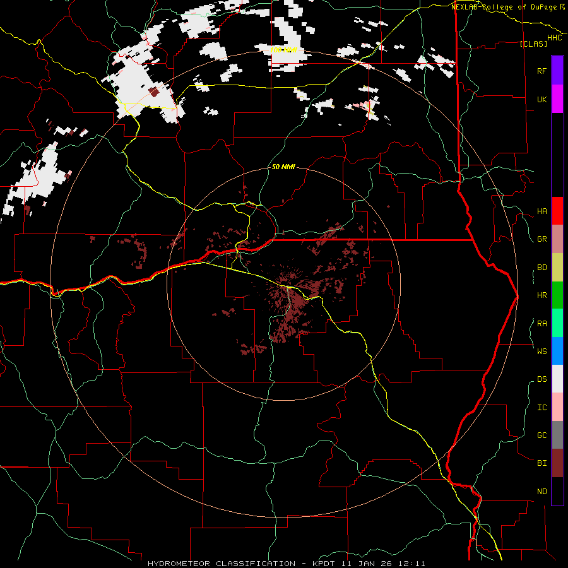
Task: Click the brown square inside the northwest white echo
Action: [154, 92]
